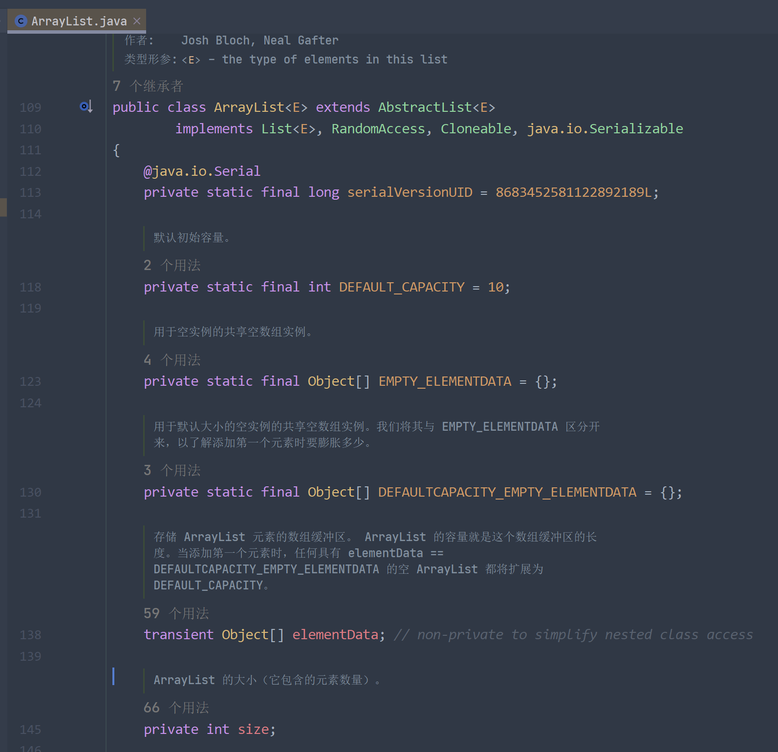The height and width of the screenshot is (752, 778).
Task: Click line number 138 in the gutter
Action: tap(30, 635)
